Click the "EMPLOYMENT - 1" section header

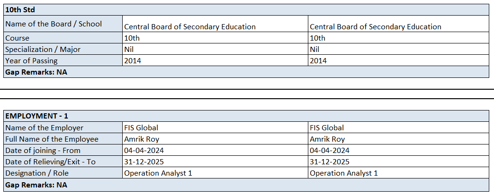coord(37,116)
